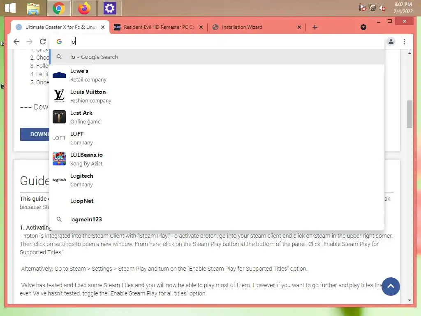Open the tab search dropdown arrow
421x316 pixels.
(363, 27)
